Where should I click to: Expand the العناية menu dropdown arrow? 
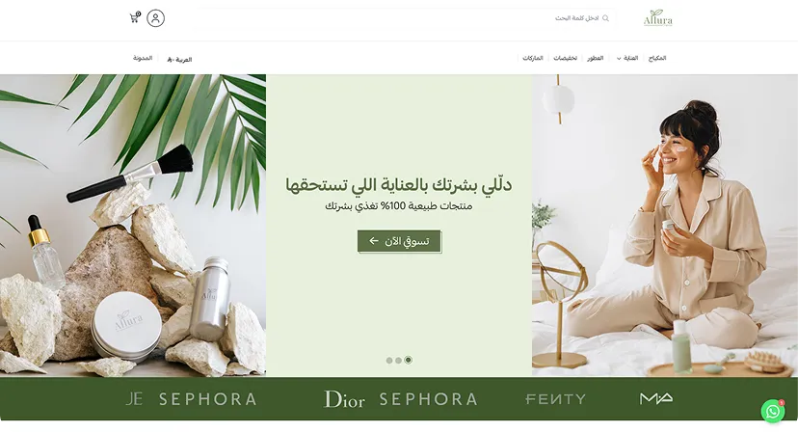[x=619, y=59]
